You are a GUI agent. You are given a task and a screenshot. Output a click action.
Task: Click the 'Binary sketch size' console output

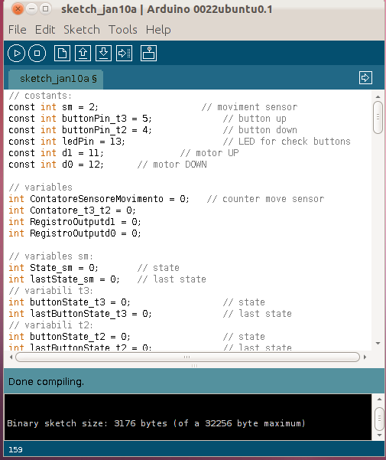[156, 423]
